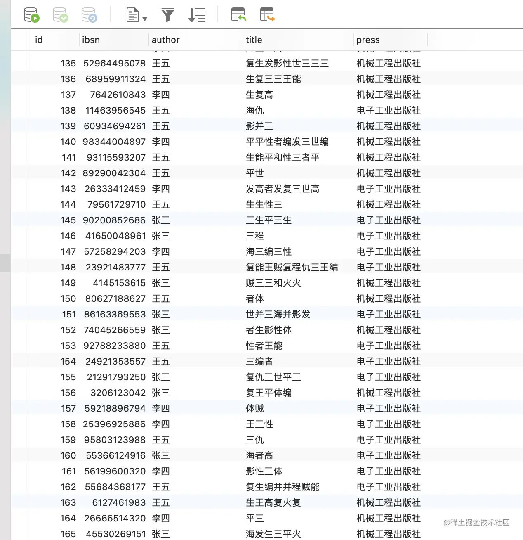Select the id cell 160
This screenshot has width=523, height=540.
coord(68,456)
